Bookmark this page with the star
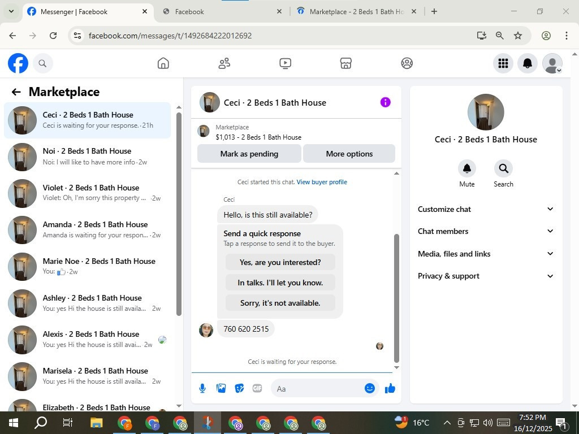 518,36
